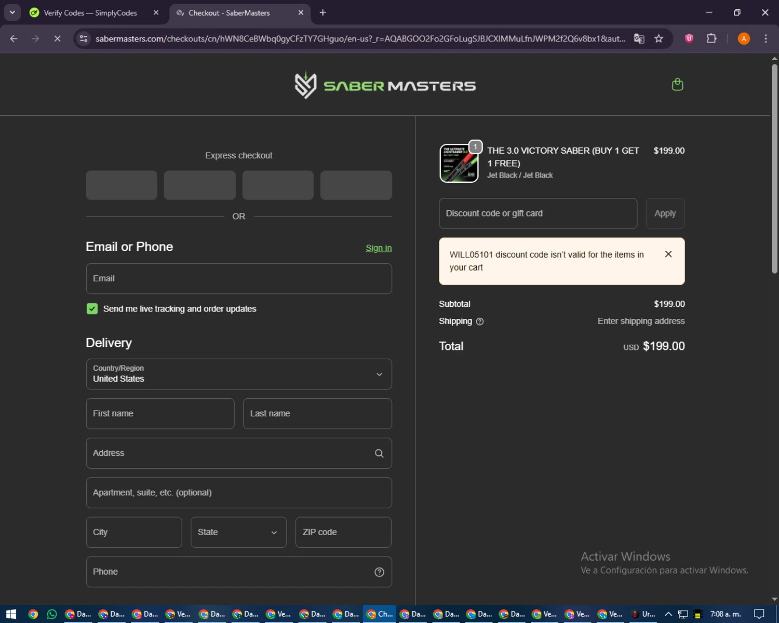Open the Windows notification center

coord(759,614)
